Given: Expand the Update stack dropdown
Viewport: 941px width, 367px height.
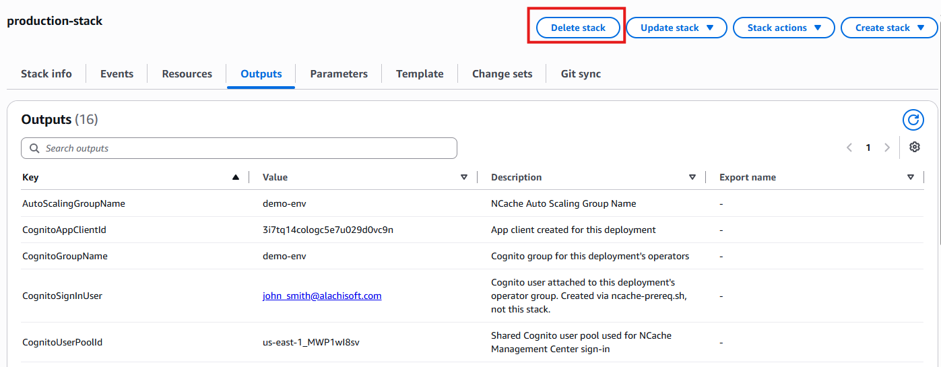Looking at the screenshot, I should (676, 28).
